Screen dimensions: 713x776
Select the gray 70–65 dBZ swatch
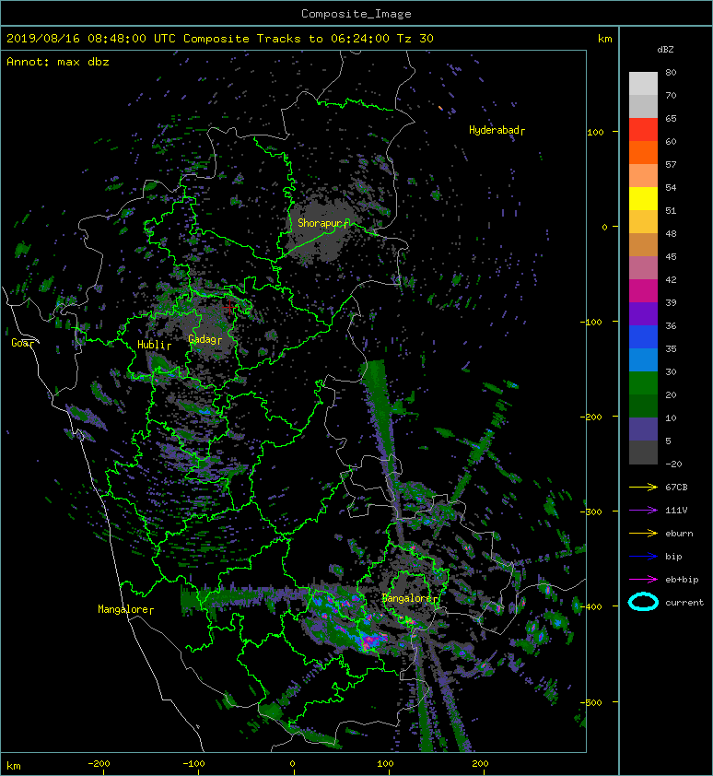click(x=643, y=106)
